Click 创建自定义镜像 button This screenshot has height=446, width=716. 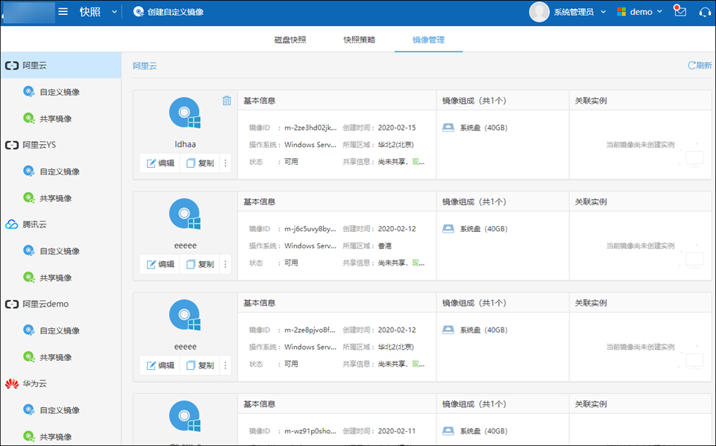tap(169, 12)
